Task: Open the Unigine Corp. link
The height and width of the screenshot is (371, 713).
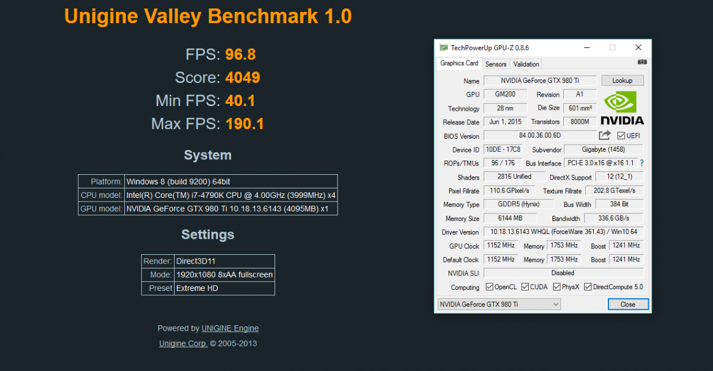Action: click(183, 343)
